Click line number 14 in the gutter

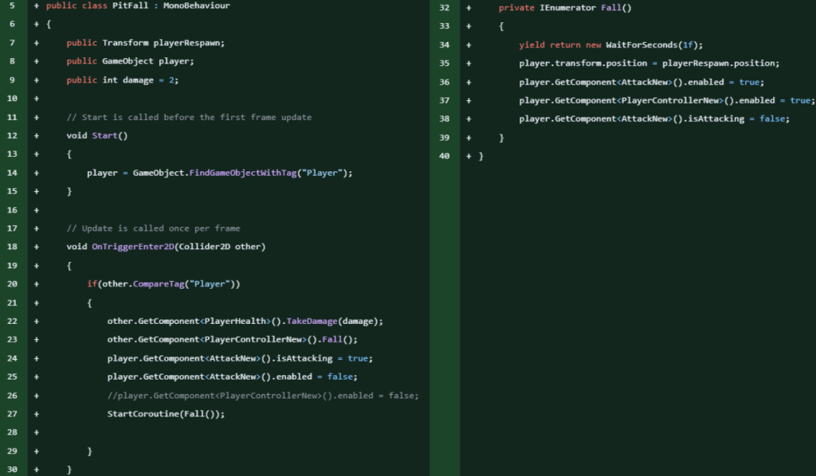click(x=12, y=173)
